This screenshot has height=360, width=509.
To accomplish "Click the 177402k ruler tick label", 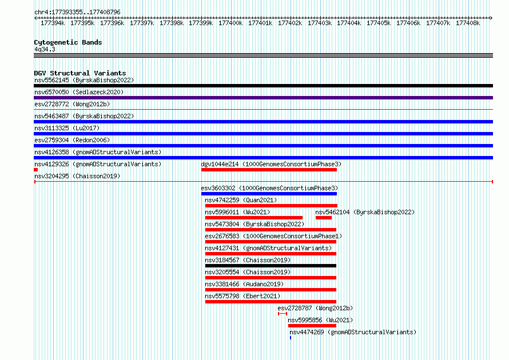I will 290,23.
